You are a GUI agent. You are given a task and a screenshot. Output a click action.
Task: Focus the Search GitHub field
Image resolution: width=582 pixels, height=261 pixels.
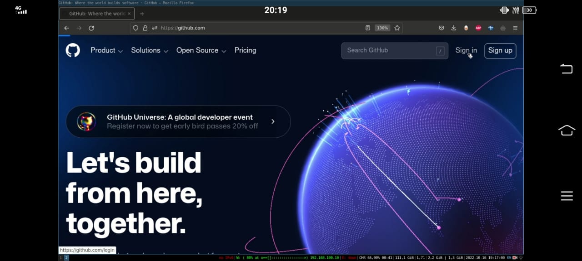pyautogui.click(x=395, y=51)
